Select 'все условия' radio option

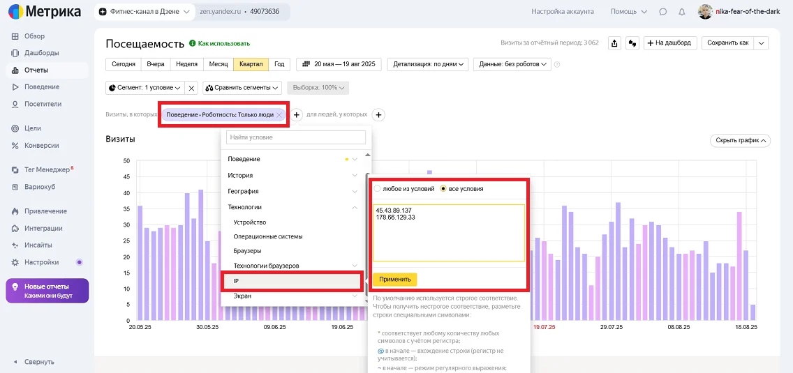[x=443, y=189]
